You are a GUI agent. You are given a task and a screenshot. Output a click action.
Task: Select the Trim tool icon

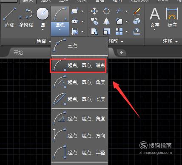119,11
